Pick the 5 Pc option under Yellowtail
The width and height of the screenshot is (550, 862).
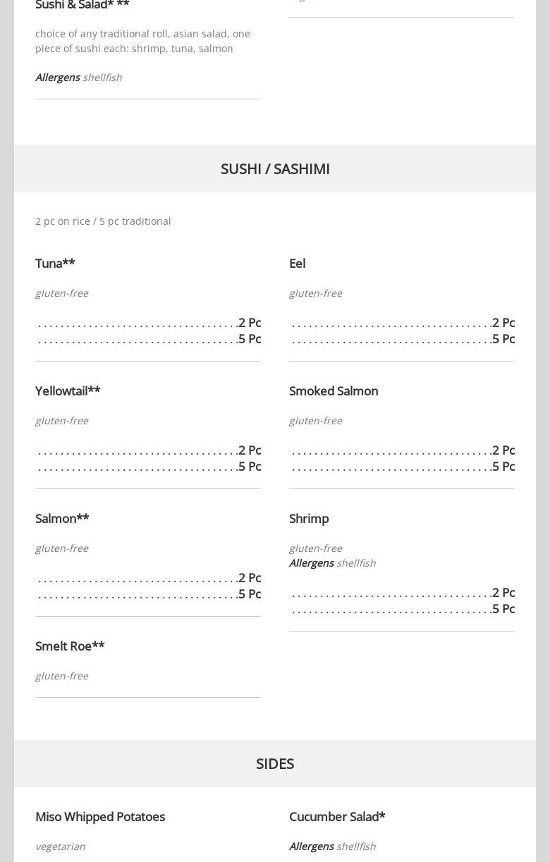pyautogui.click(x=250, y=466)
